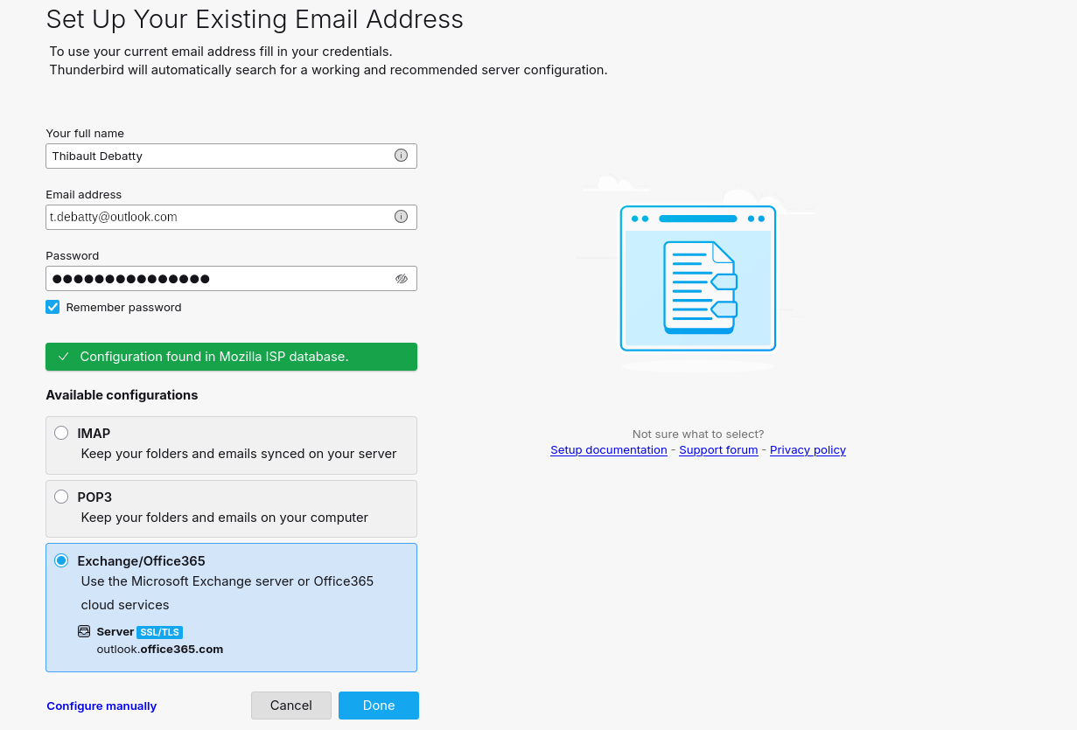The image size is (1077, 730).
Task: Click the green checkmark in status banner
Action: [x=63, y=357]
